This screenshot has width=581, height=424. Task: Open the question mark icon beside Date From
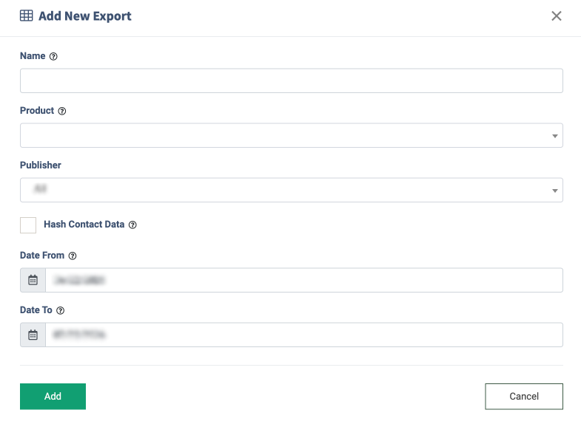click(73, 256)
